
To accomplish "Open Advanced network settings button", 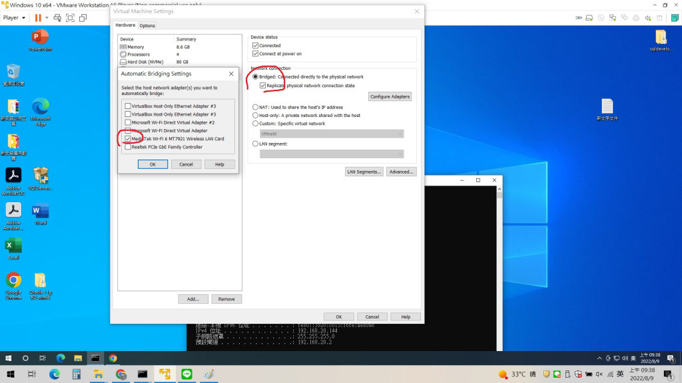I will tap(401, 172).
